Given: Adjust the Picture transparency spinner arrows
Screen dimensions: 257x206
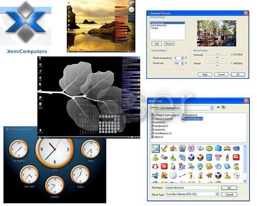Looking at the screenshot, I should click(x=182, y=58).
